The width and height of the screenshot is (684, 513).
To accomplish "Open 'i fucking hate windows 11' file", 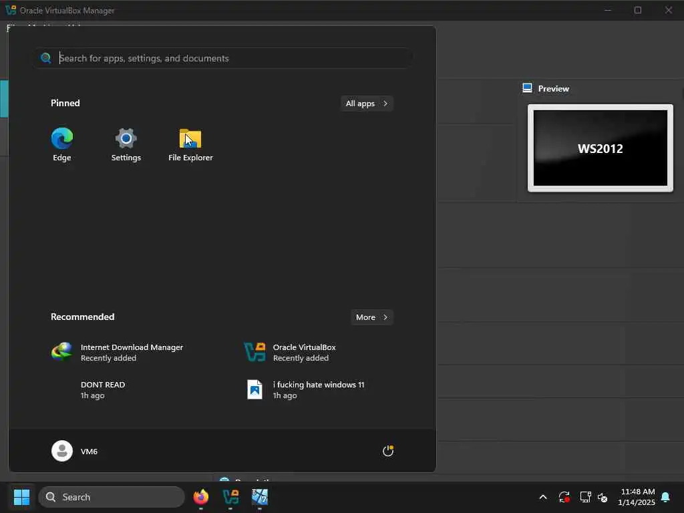I will (x=305, y=390).
